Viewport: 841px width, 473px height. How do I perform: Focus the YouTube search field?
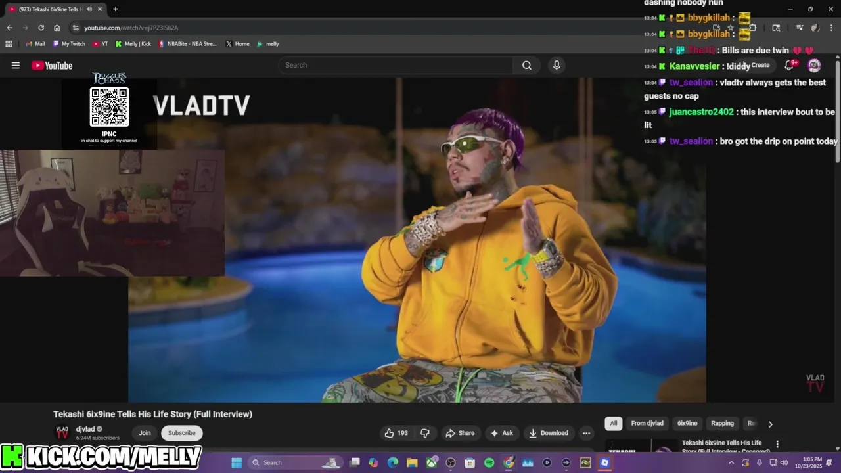tap(396, 65)
